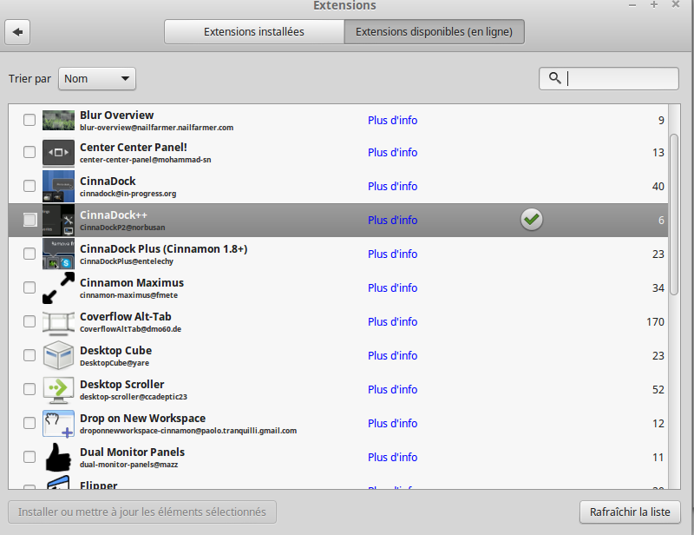This screenshot has height=535, width=694.
Task: Open Plus d'info for Center Center Panel
Action: 392,153
